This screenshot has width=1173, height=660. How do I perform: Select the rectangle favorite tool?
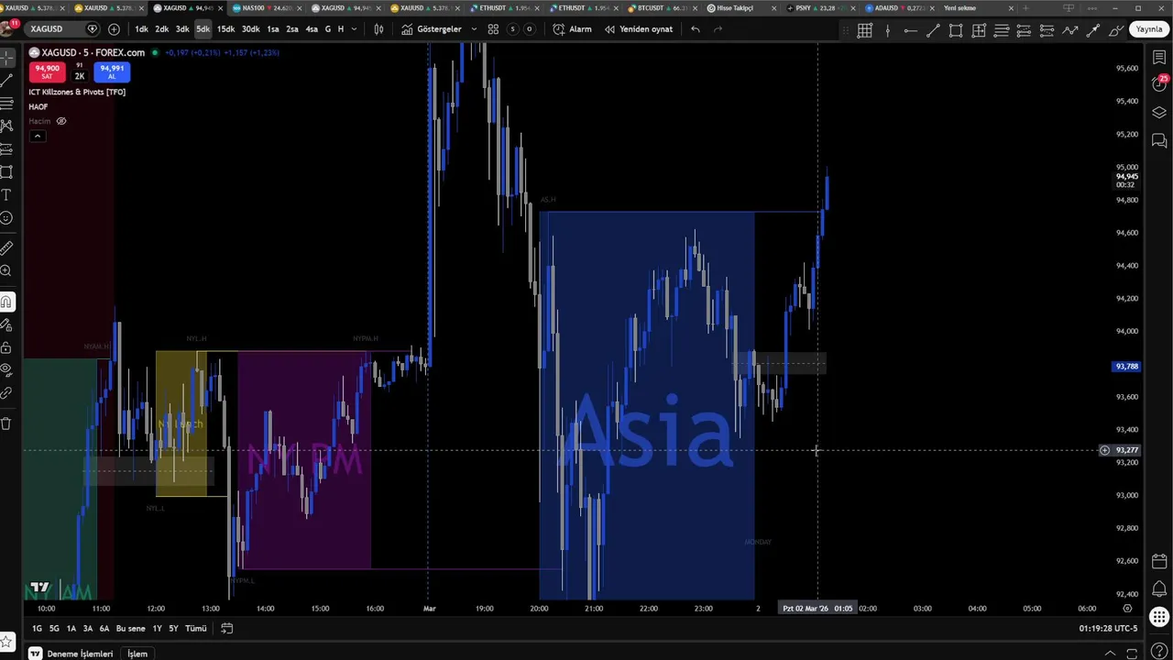(x=956, y=30)
